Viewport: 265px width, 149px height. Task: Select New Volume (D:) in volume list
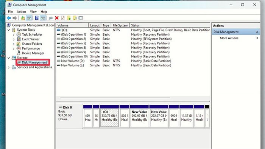73,61
